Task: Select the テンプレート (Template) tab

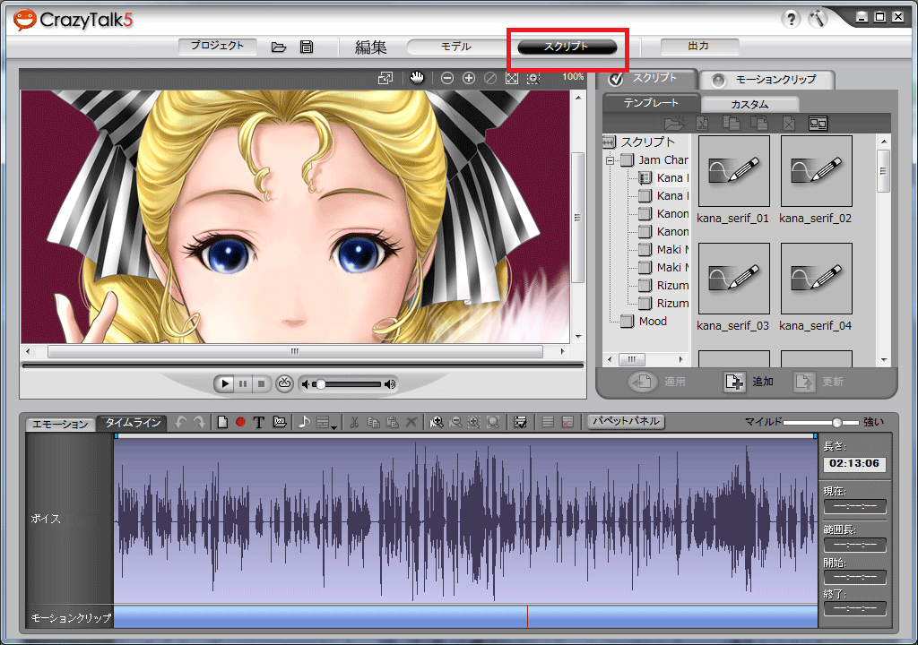Action: [x=651, y=102]
